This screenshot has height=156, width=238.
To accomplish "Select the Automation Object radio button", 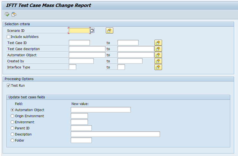I will pyautogui.click(x=13, y=110).
